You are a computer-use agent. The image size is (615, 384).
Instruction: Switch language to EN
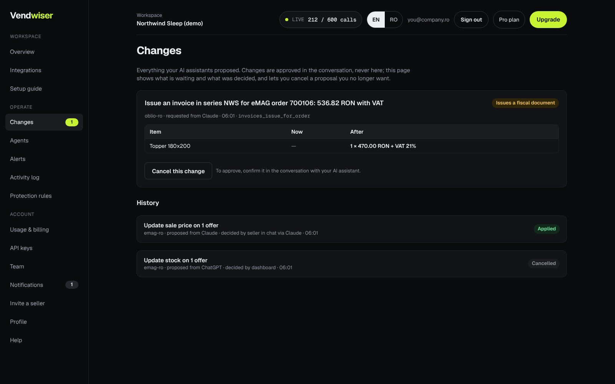(376, 20)
